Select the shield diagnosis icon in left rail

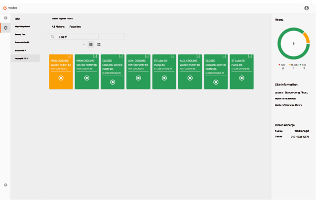pyautogui.click(x=5, y=28)
